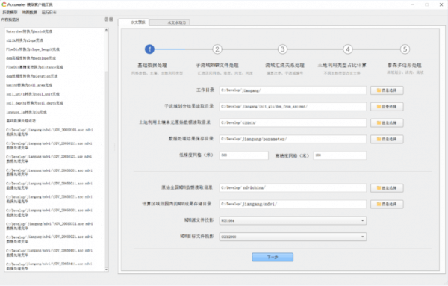Browse folder for the ndvichina path row

click(387, 188)
